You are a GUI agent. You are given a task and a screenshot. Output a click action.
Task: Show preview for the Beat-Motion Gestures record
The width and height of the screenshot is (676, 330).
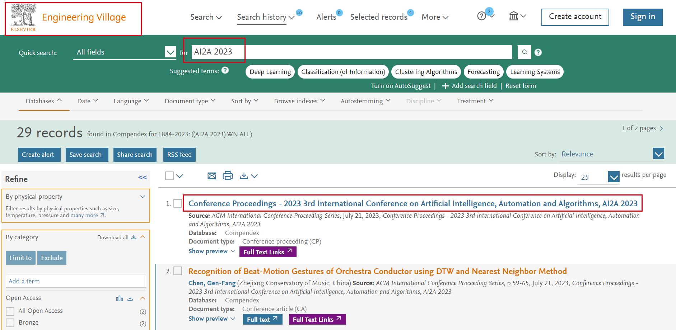click(x=212, y=319)
